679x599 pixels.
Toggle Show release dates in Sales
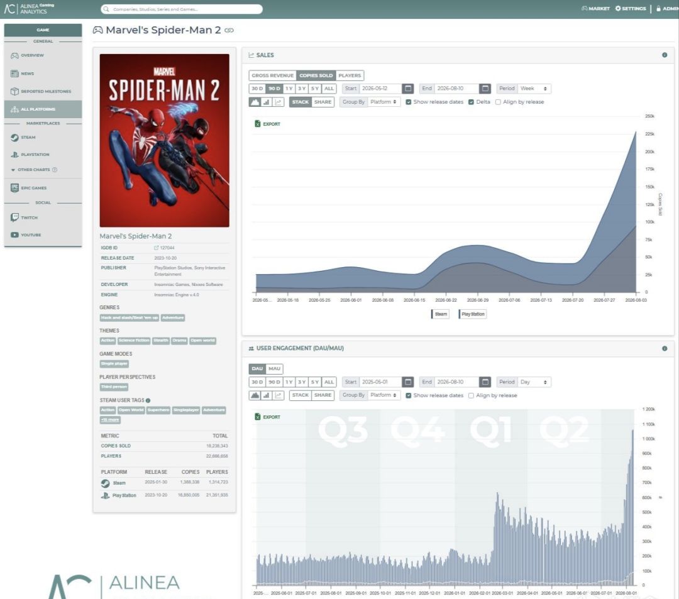[x=409, y=102]
